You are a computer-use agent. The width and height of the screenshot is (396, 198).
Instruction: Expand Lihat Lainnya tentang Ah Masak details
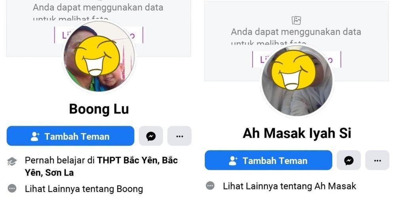point(289,187)
